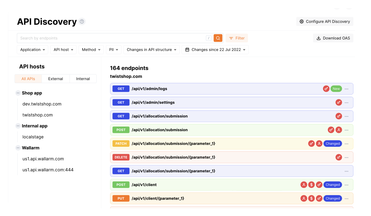
Task: Open three-dot menu for the PATCH submission row
Action: [x=347, y=144]
